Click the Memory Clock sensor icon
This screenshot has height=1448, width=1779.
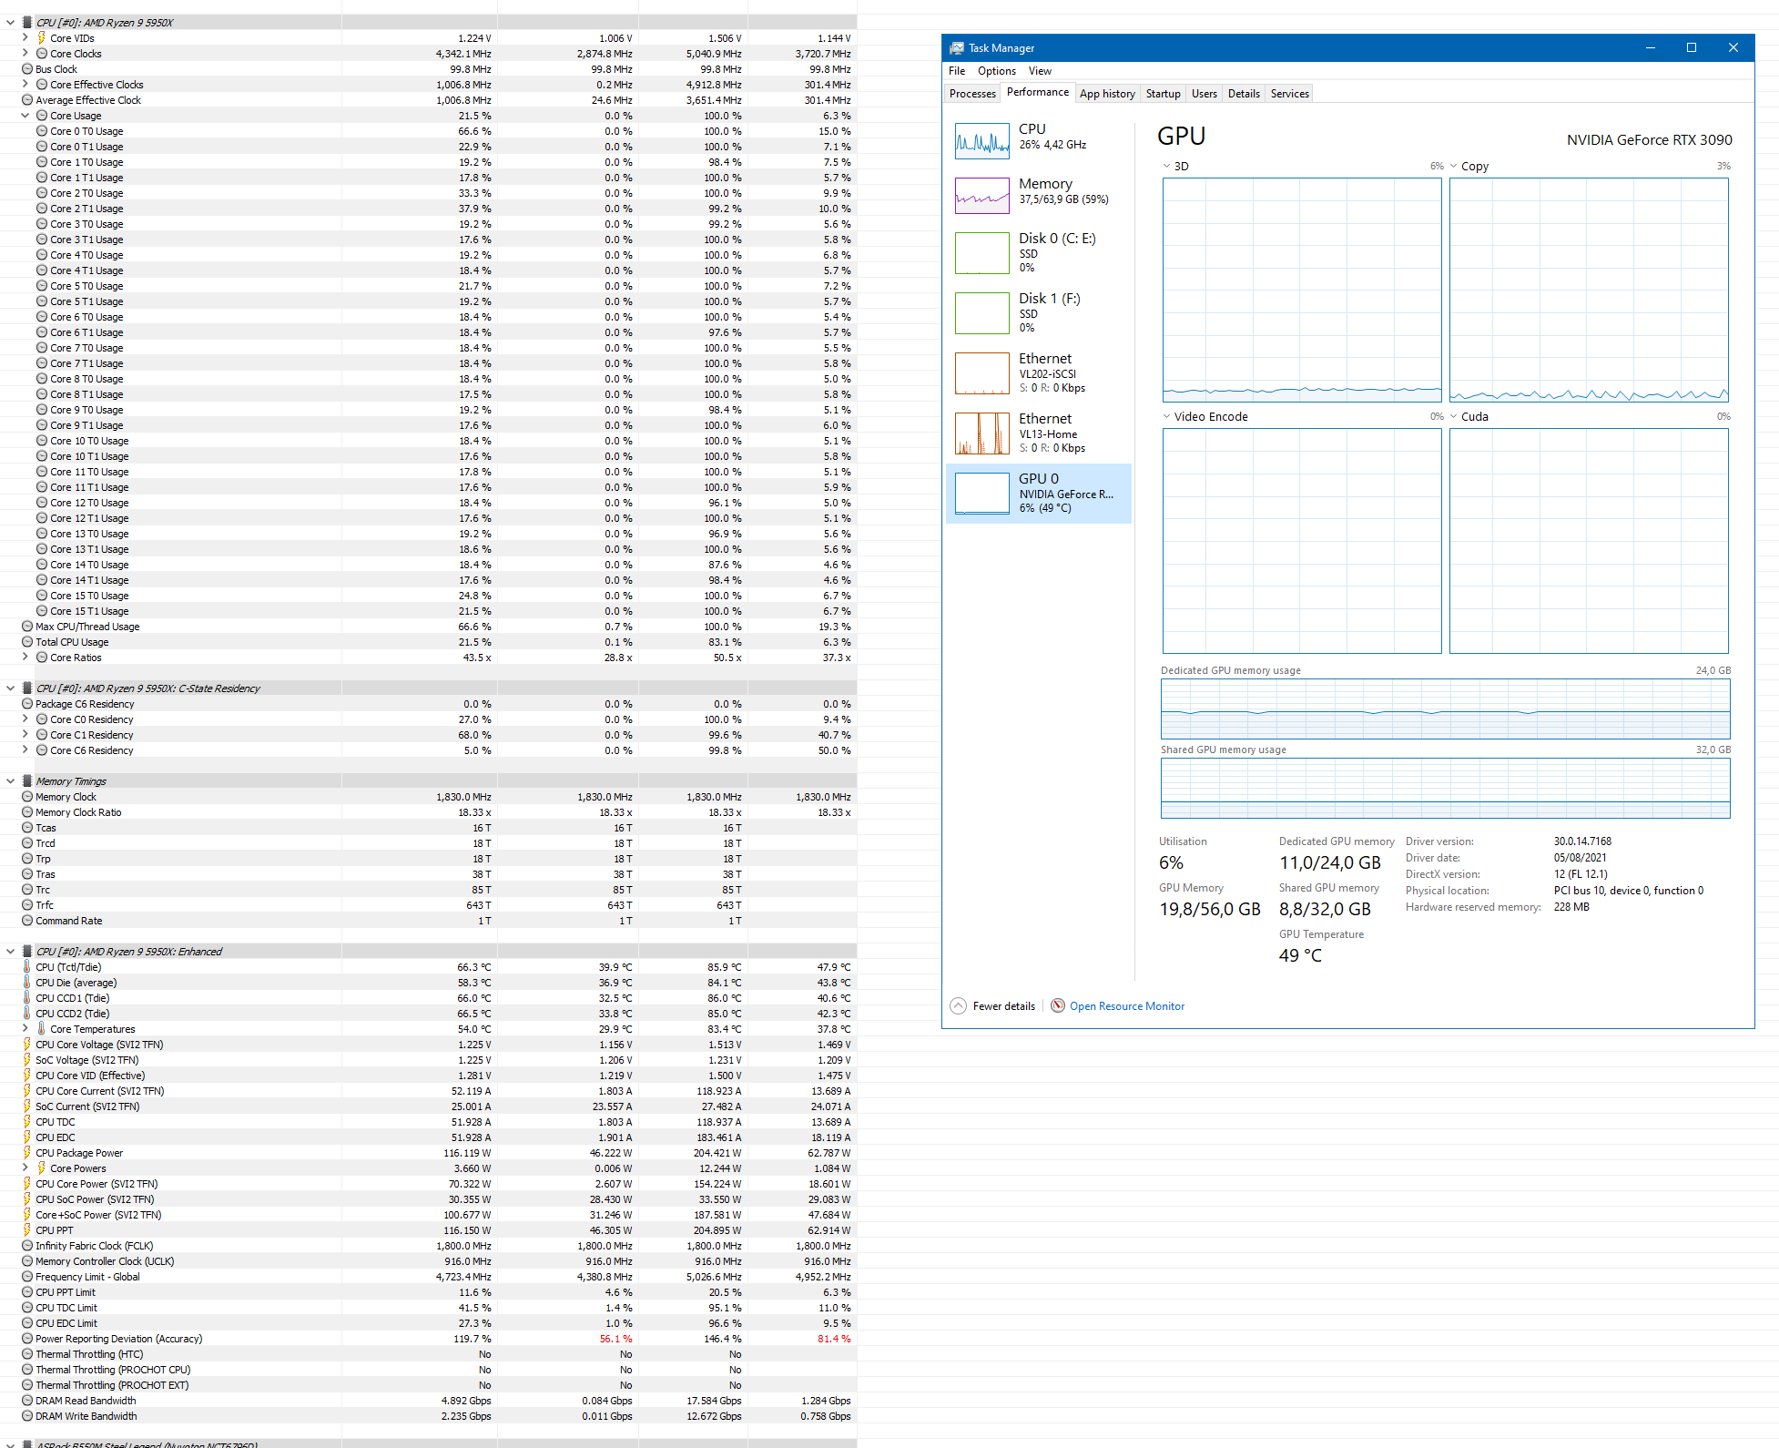[x=27, y=797]
